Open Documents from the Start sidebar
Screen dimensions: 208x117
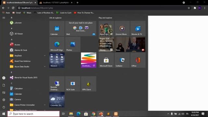[4, 85]
